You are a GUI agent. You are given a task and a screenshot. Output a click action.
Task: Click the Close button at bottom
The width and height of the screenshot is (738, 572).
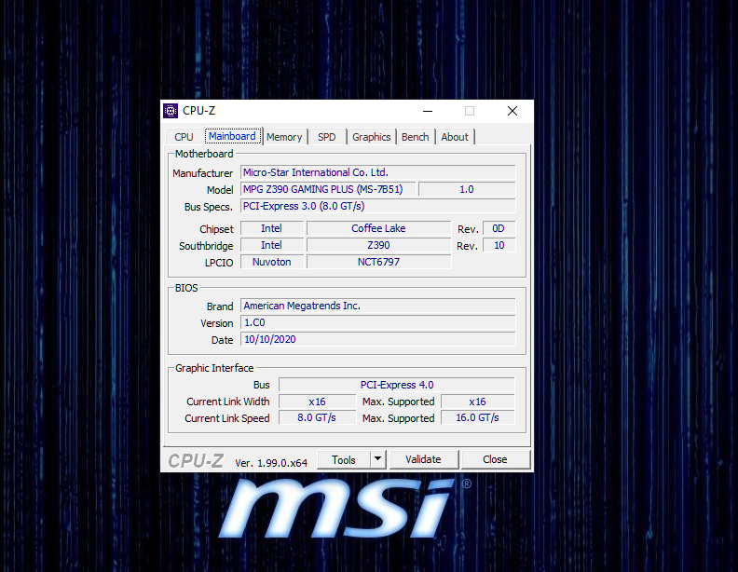pos(495,459)
